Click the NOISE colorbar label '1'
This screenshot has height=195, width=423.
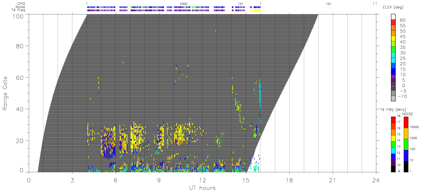tap(411, 171)
